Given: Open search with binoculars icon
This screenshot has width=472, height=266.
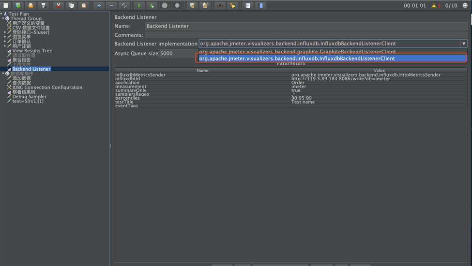Looking at the screenshot, I should 220,5.
